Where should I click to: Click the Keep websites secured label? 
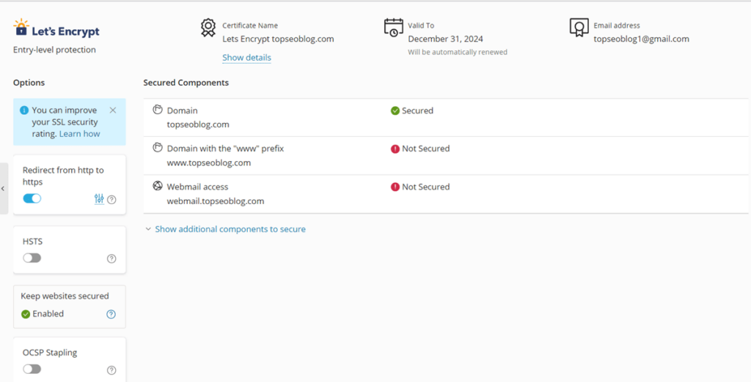click(x=65, y=296)
